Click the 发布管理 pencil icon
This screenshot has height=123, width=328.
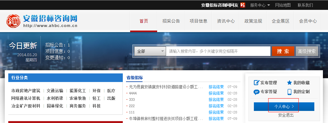click(256, 83)
